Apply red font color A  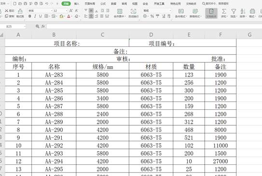(x=69, y=16)
